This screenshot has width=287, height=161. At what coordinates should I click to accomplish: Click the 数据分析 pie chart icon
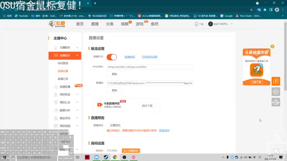56,110
